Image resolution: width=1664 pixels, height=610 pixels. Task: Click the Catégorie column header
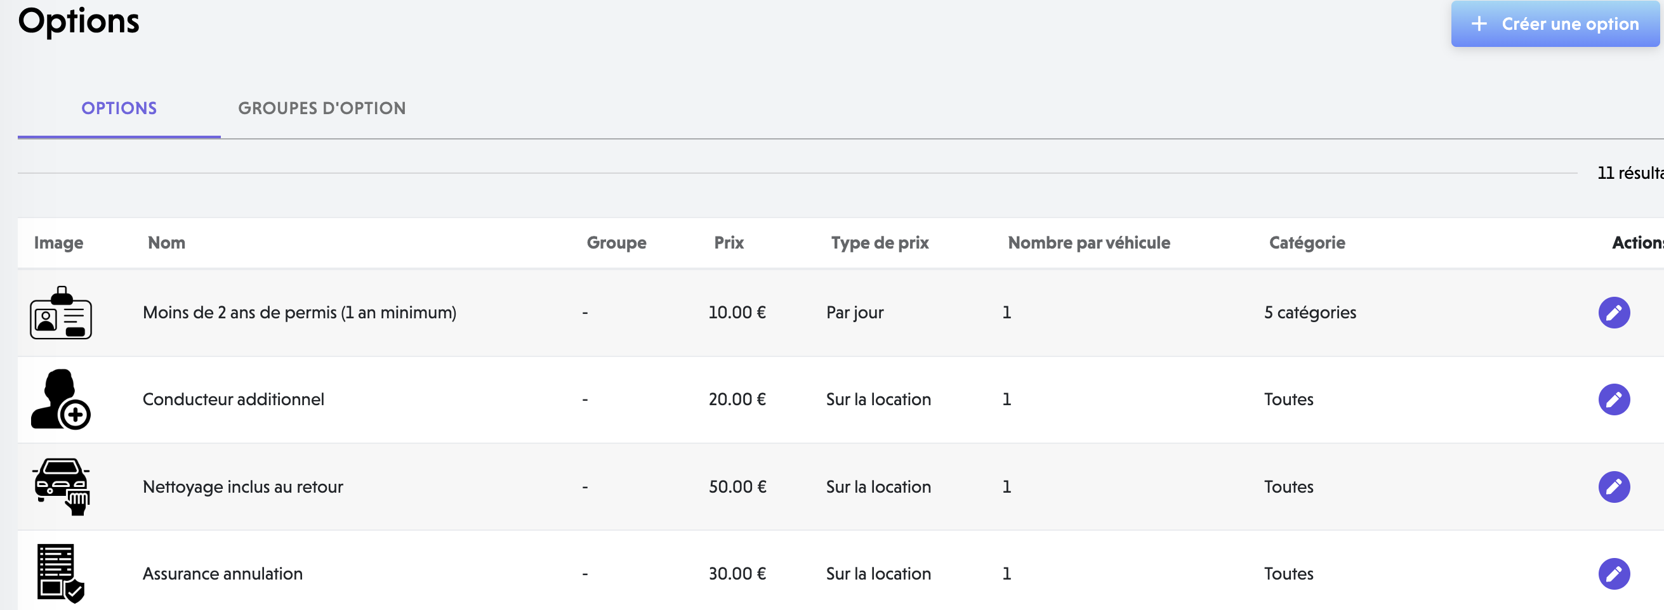tap(1307, 243)
